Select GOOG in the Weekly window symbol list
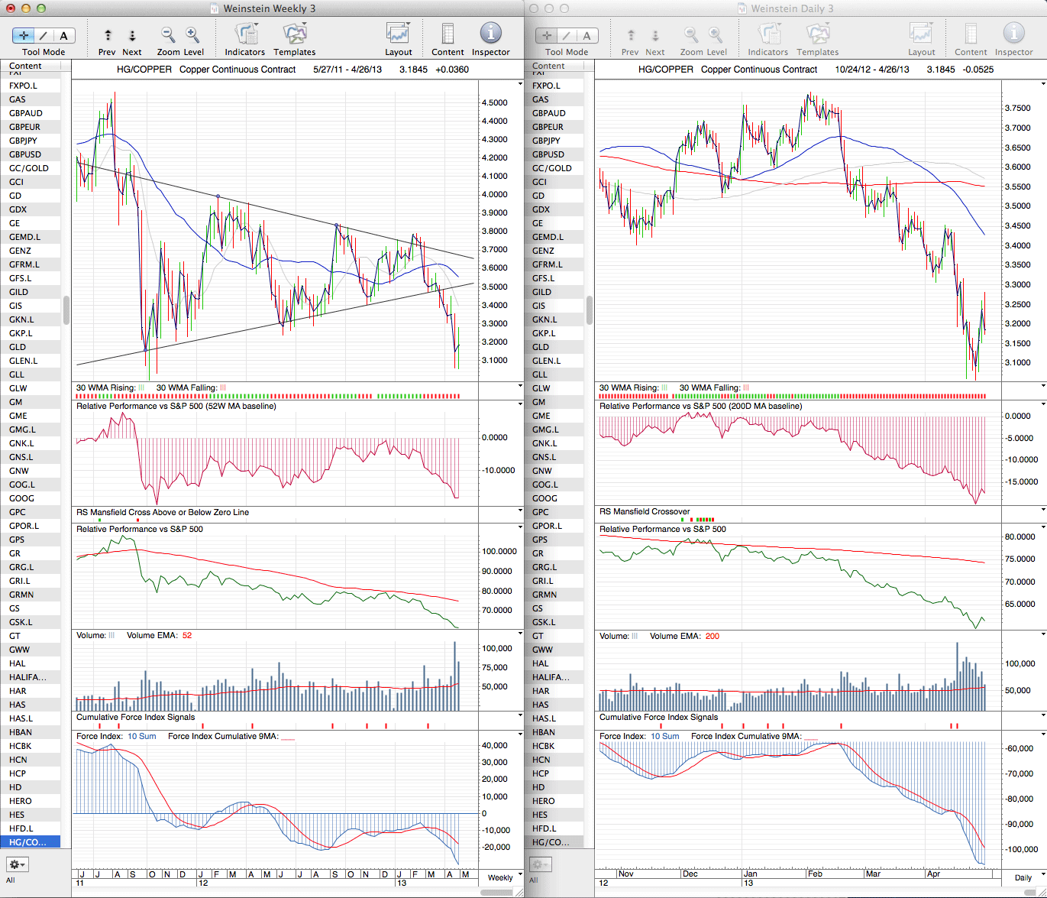 pyautogui.click(x=21, y=498)
